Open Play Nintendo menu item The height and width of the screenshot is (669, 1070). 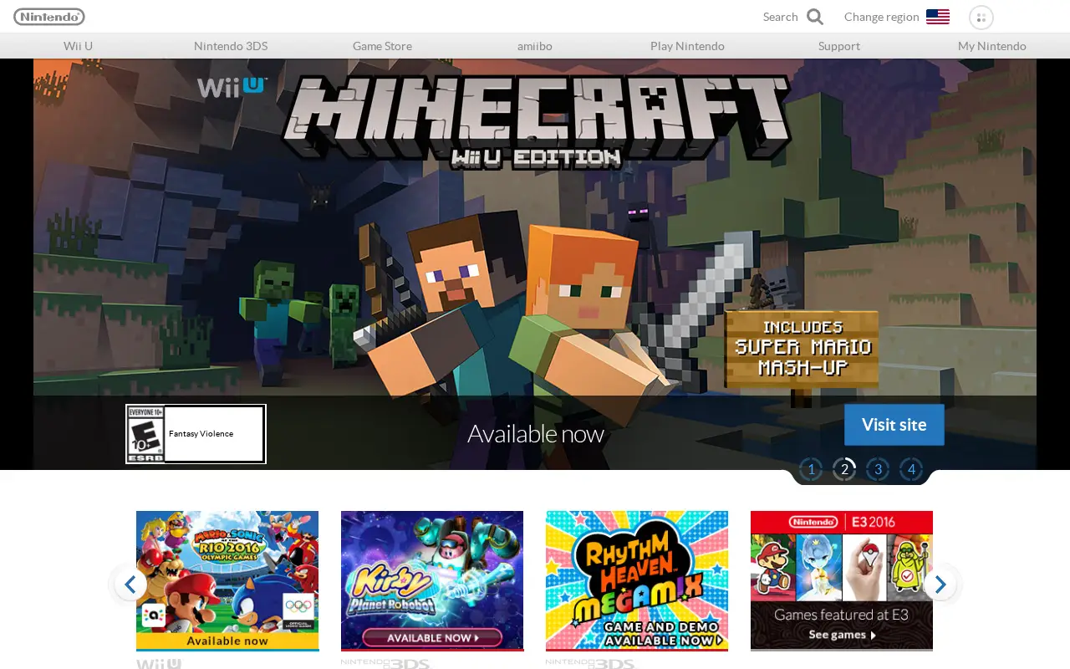[x=687, y=46]
